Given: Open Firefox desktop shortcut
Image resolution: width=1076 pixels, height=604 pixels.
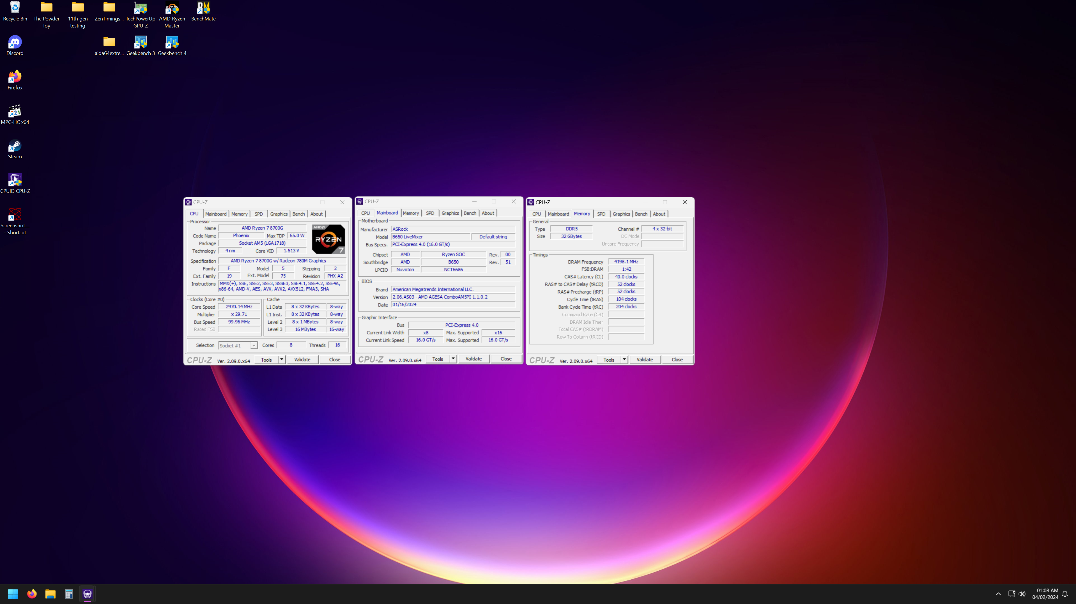Looking at the screenshot, I should click(15, 80).
